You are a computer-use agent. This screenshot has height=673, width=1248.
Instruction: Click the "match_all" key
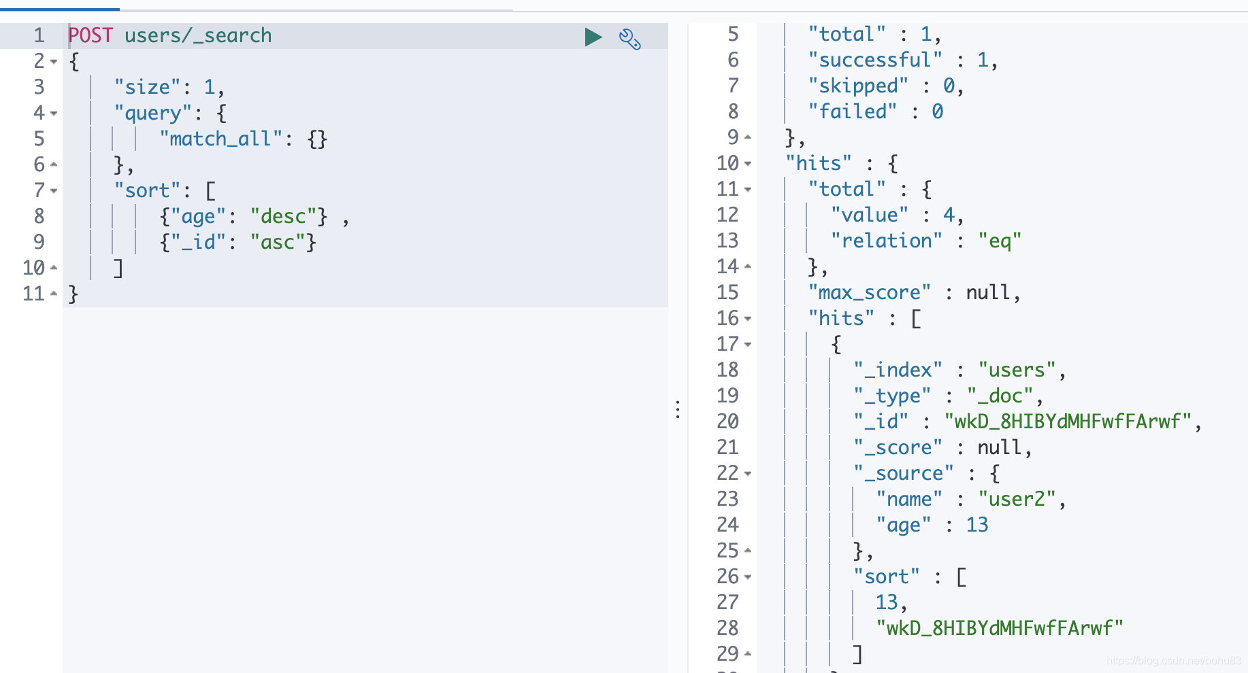tap(220, 139)
